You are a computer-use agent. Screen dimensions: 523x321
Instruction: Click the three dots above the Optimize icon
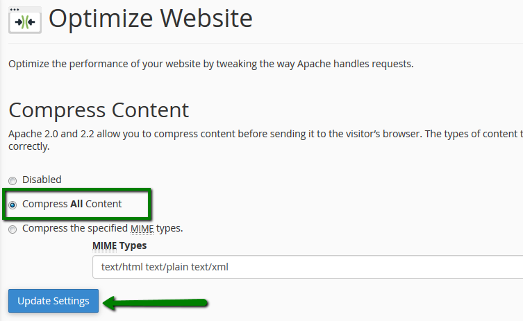click(x=14, y=9)
